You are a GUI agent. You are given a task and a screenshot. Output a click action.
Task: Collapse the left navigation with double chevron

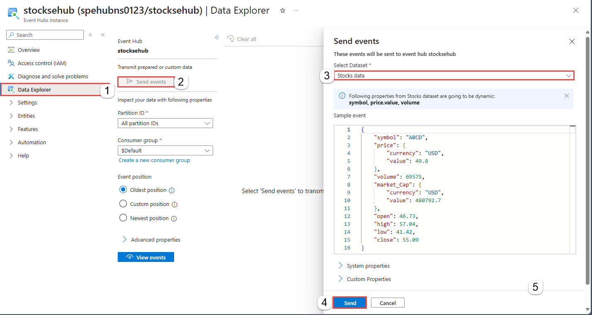tap(103, 35)
